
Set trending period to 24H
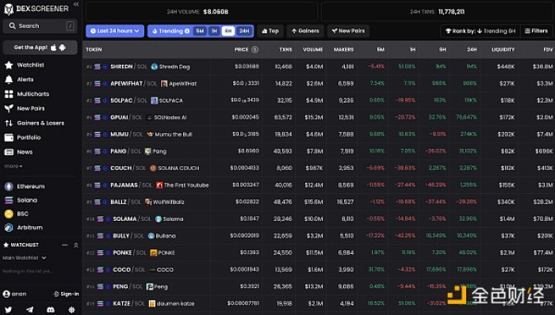point(244,31)
